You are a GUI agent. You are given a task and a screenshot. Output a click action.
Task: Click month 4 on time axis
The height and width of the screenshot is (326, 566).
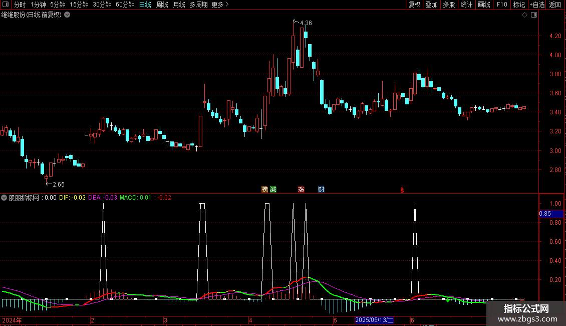pyautogui.click(x=250, y=320)
